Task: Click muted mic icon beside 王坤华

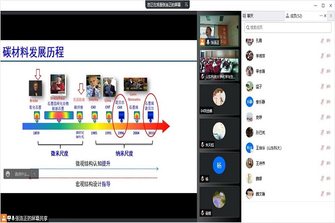Action: click(322, 148)
